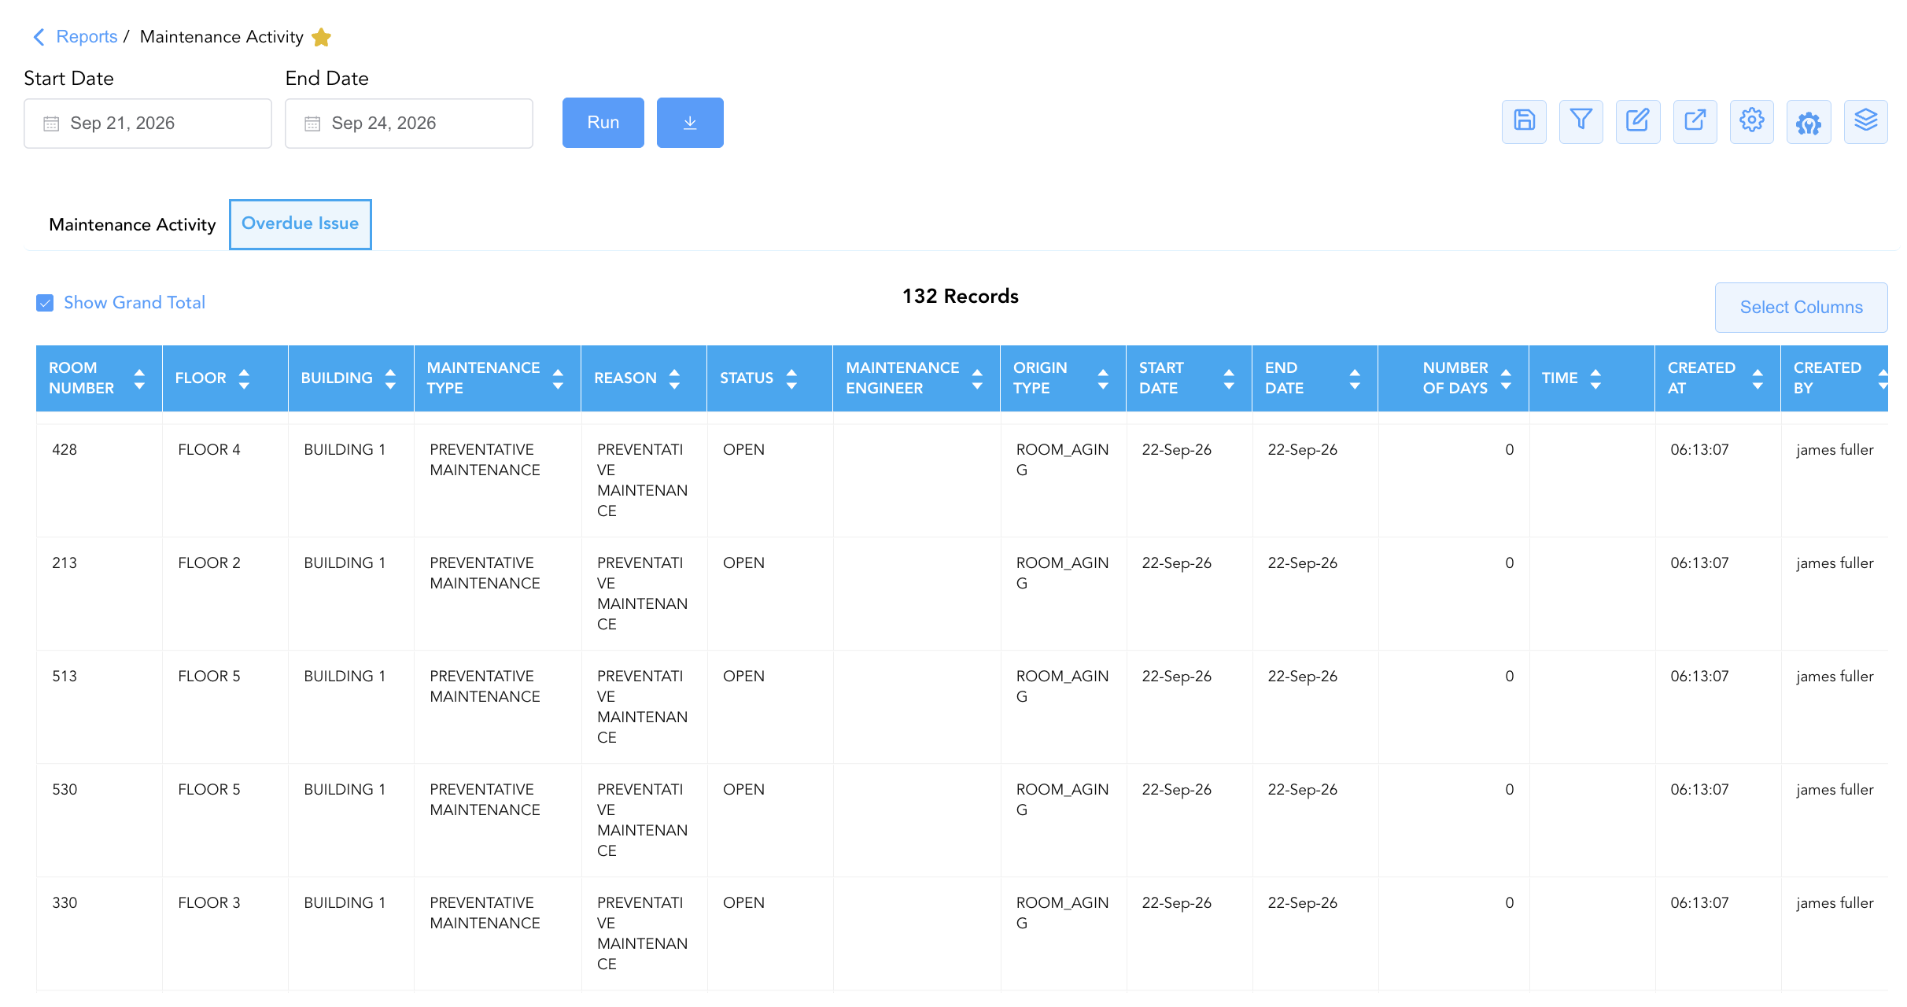Sort by Status column arrows

click(791, 378)
